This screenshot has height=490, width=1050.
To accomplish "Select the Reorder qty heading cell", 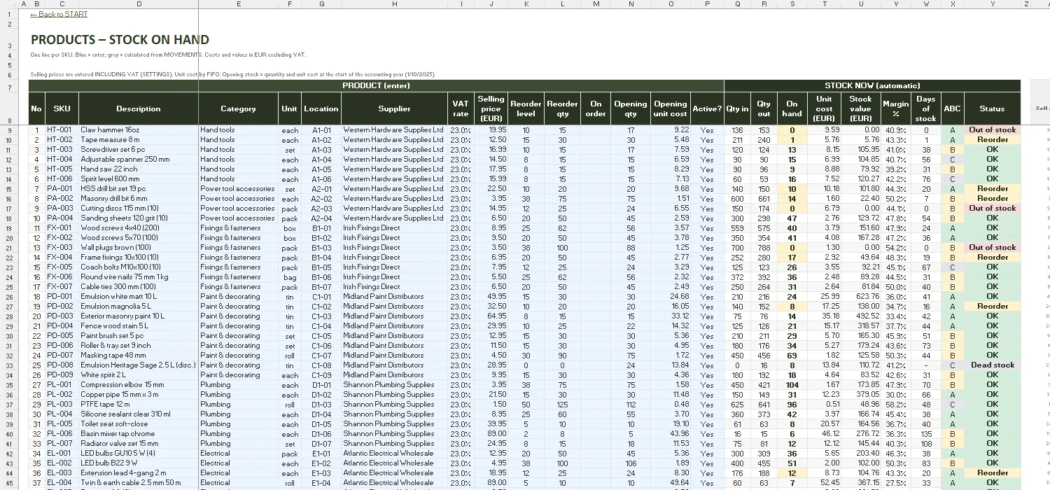I will [x=562, y=108].
